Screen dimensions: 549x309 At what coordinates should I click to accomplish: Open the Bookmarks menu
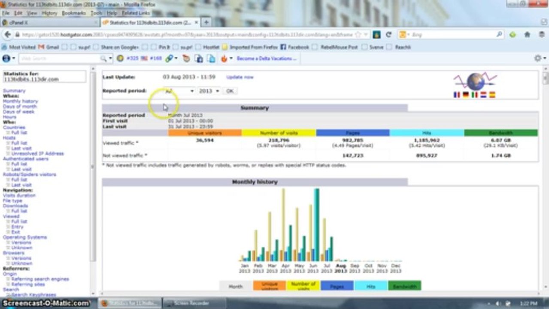74,13
